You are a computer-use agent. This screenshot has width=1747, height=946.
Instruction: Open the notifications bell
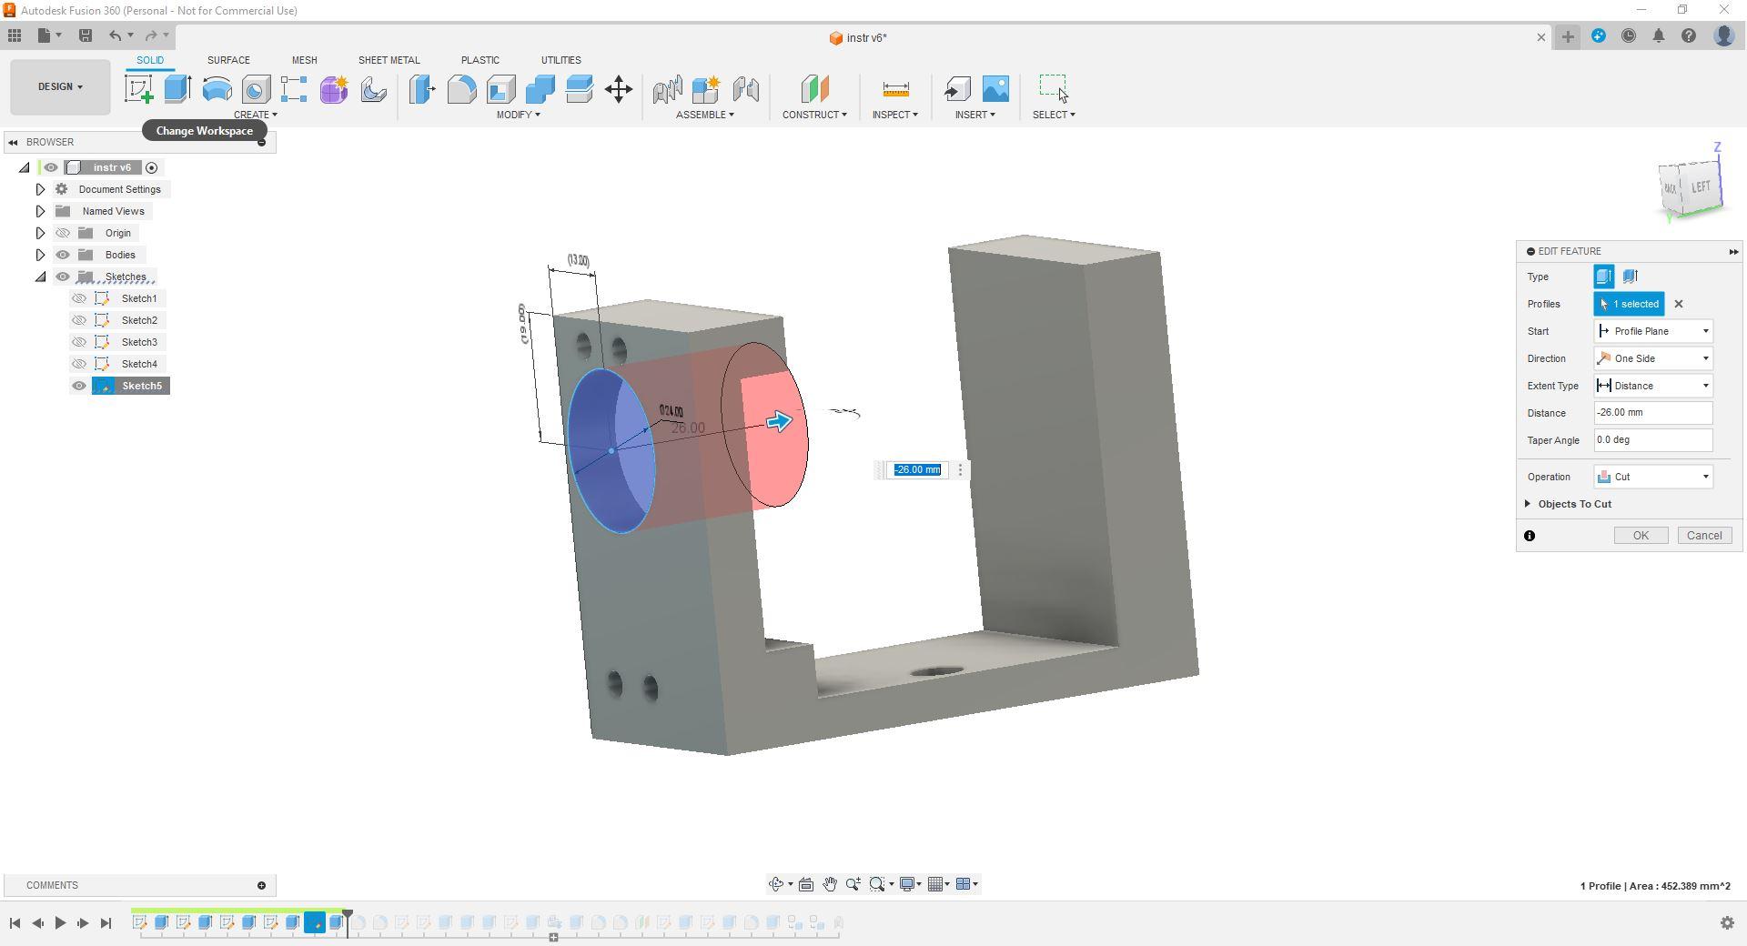click(x=1659, y=36)
